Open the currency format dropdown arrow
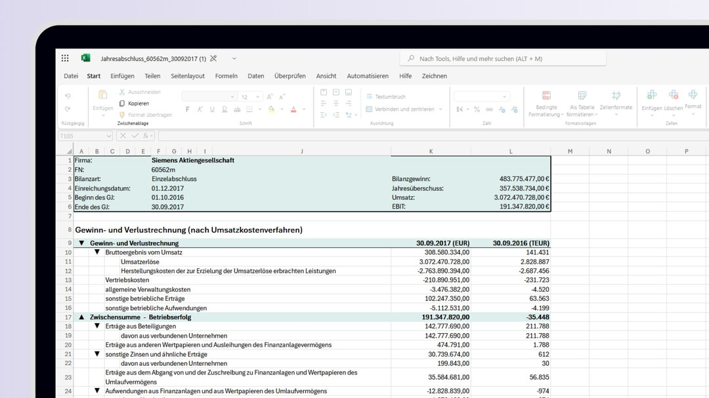 pos(467,109)
